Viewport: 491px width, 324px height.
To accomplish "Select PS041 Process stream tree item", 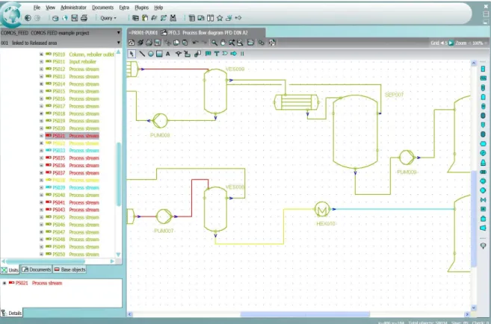I will pyautogui.click(x=72, y=202).
